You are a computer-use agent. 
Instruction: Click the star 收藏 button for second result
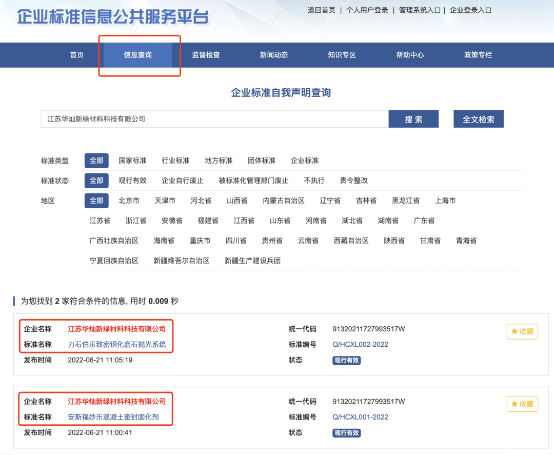[522, 404]
